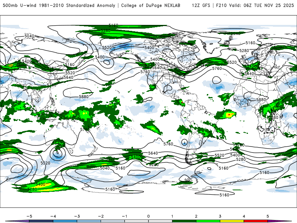Select the positive '5' colorbar tick label

pos(268,216)
